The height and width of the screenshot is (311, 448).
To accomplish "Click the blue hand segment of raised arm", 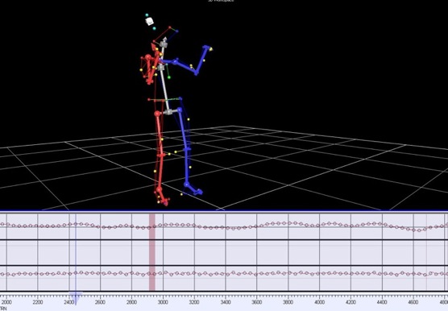I will 206,47.
